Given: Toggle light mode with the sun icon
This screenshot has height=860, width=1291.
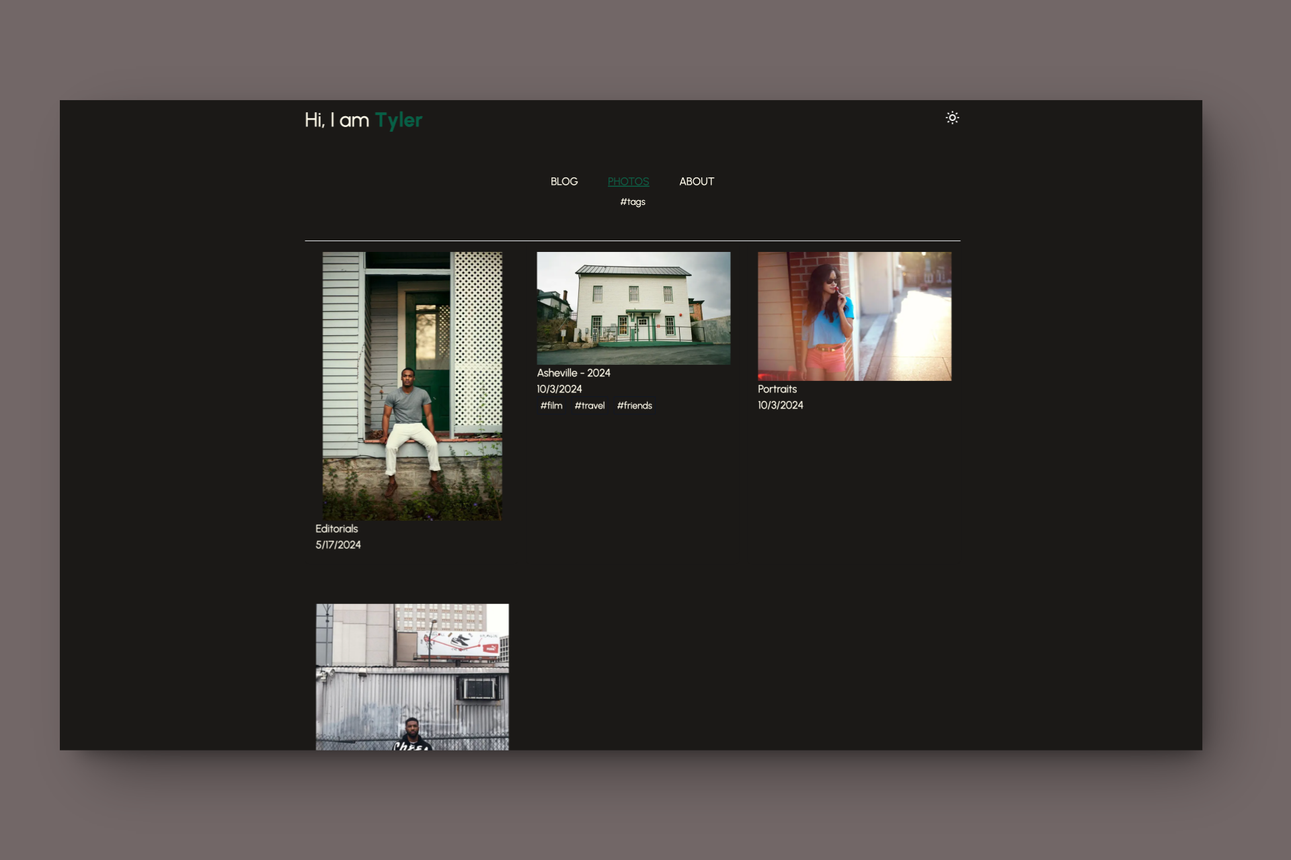Looking at the screenshot, I should point(952,118).
